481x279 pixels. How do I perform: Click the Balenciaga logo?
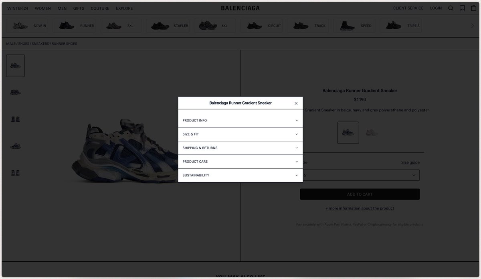pos(240,8)
